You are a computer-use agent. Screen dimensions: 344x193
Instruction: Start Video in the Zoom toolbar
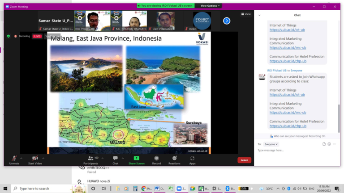click(35, 160)
